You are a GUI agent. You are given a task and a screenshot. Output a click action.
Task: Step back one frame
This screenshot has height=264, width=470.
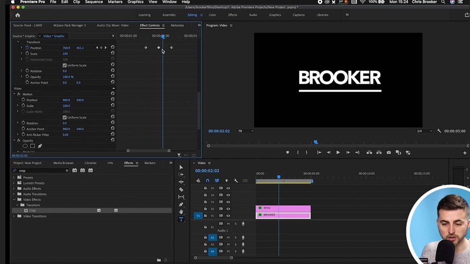(x=328, y=152)
